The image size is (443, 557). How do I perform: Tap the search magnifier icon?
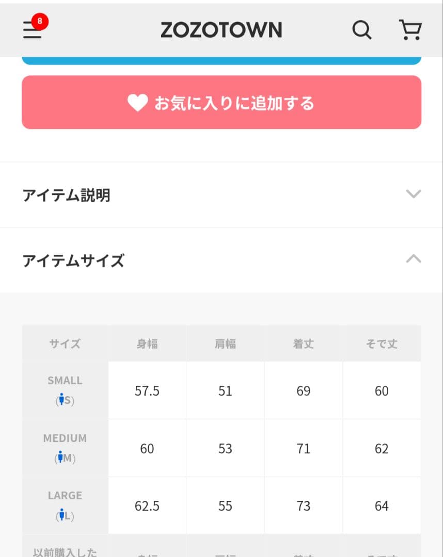coord(361,30)
